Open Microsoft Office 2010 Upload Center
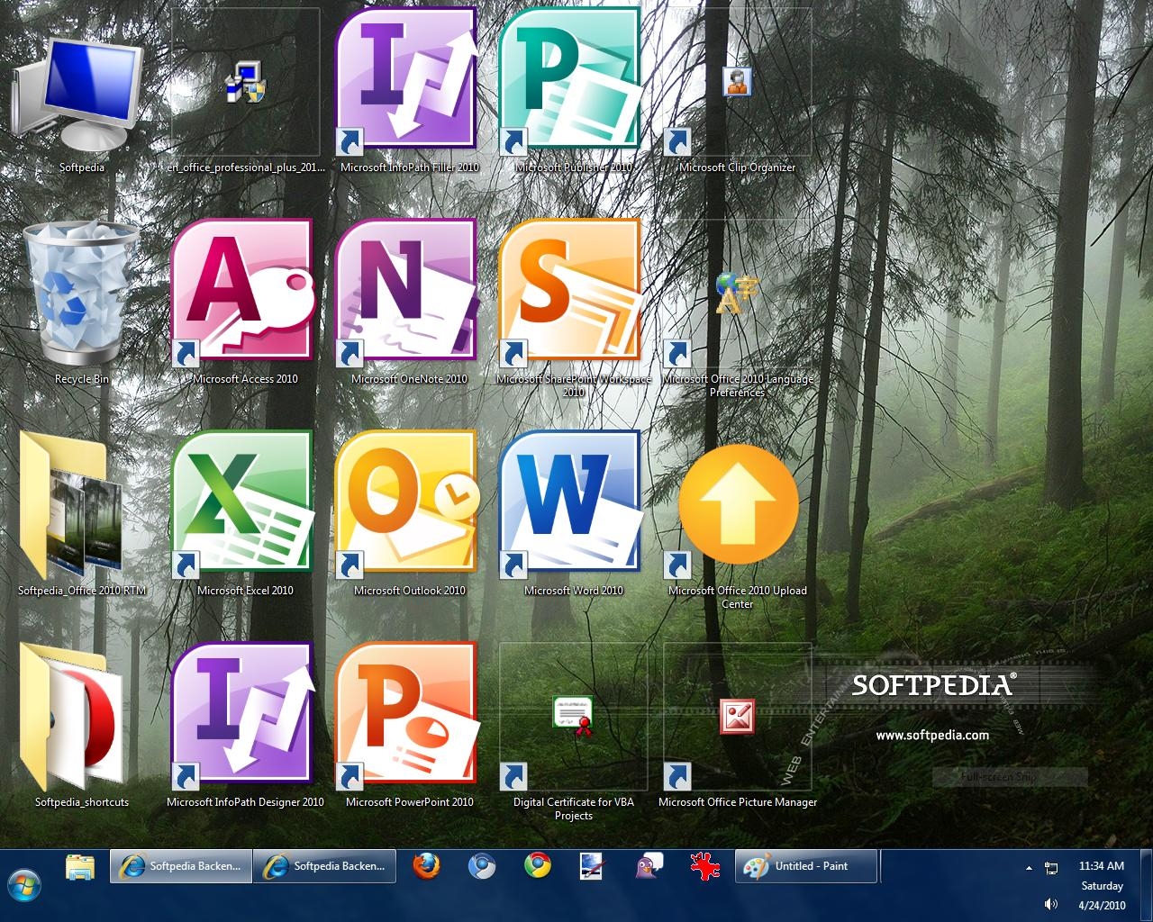Screen dimensions: 1153x922 point(738,504)
